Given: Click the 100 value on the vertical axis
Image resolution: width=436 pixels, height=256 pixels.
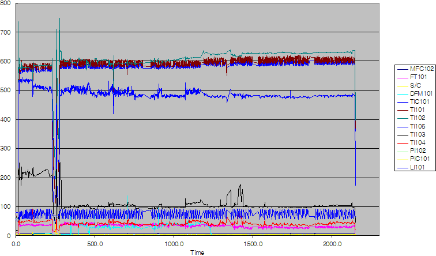Looking at the screenshot, I should [5, 207].
